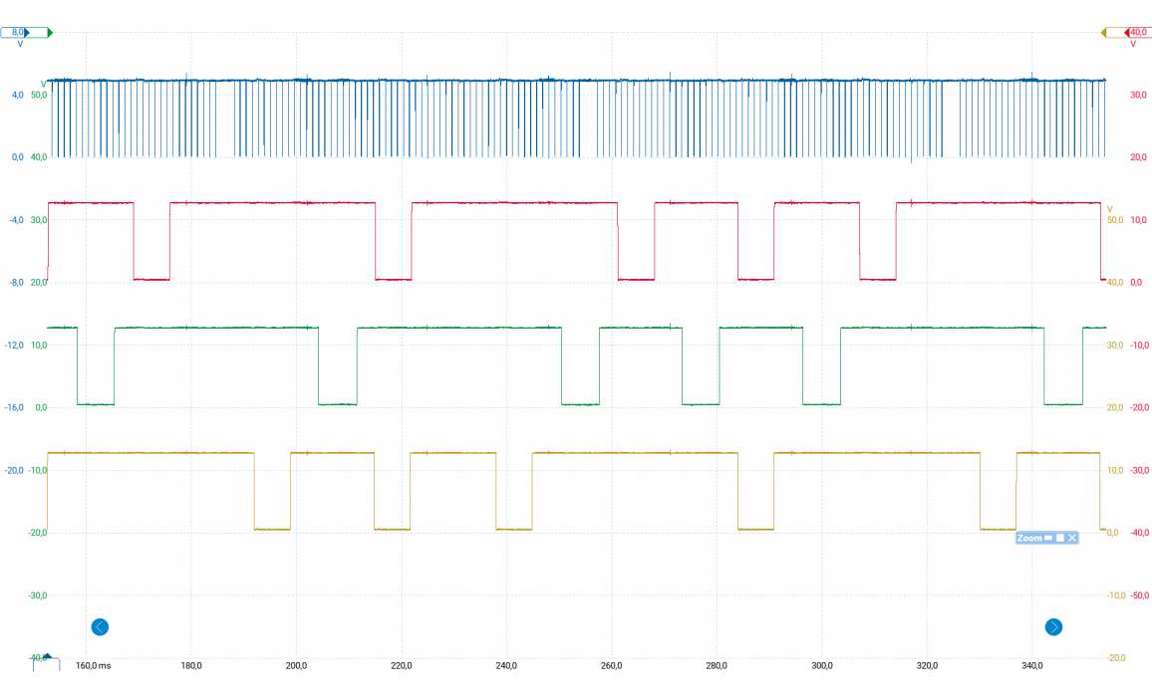
Task: Restore the Zoom overview panel
Action: click(x=1060, y=538)
